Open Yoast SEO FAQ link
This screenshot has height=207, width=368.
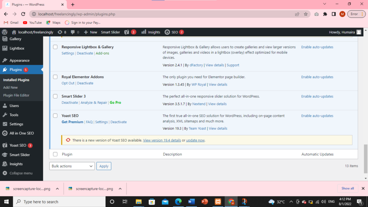tap(89, 122)
